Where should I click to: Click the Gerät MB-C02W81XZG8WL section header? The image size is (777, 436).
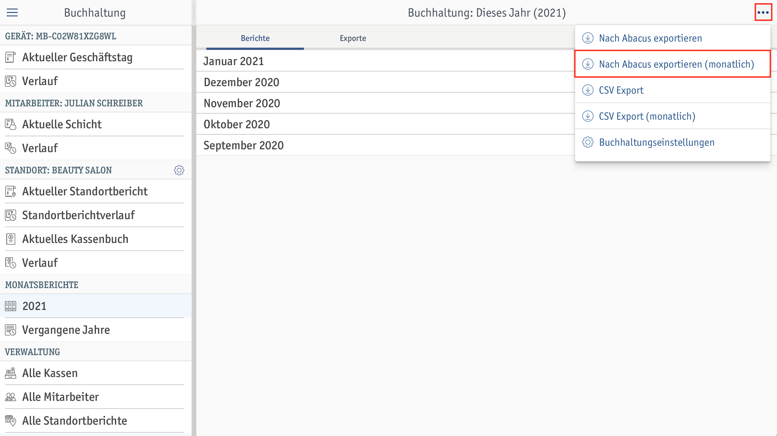96,36
